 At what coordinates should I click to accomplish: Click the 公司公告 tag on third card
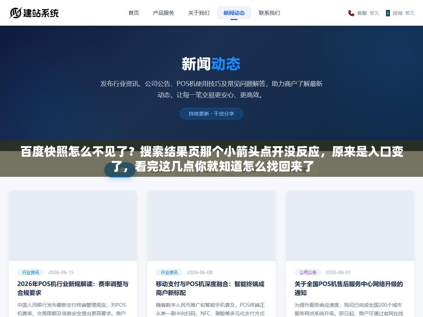pos(308,272)
